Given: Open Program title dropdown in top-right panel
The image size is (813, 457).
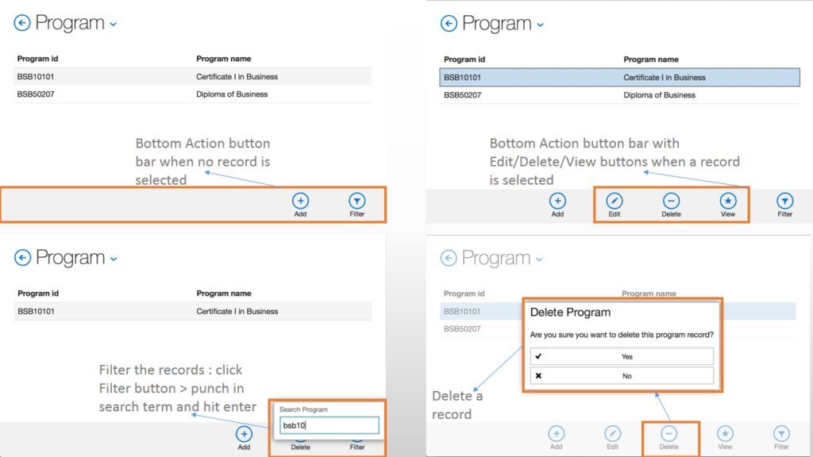Looking at the screenshot, I should [x=541, y=25].
